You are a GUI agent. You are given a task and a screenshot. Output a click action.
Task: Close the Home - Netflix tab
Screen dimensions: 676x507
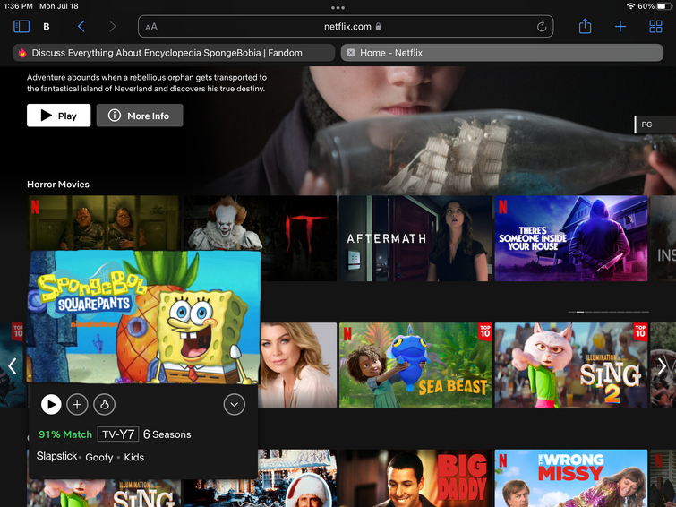(351, 53)
